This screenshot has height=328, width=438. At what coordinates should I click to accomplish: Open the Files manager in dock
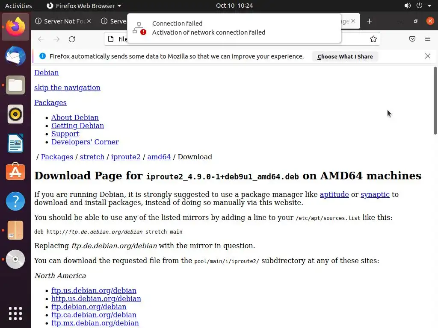point(15,85)
